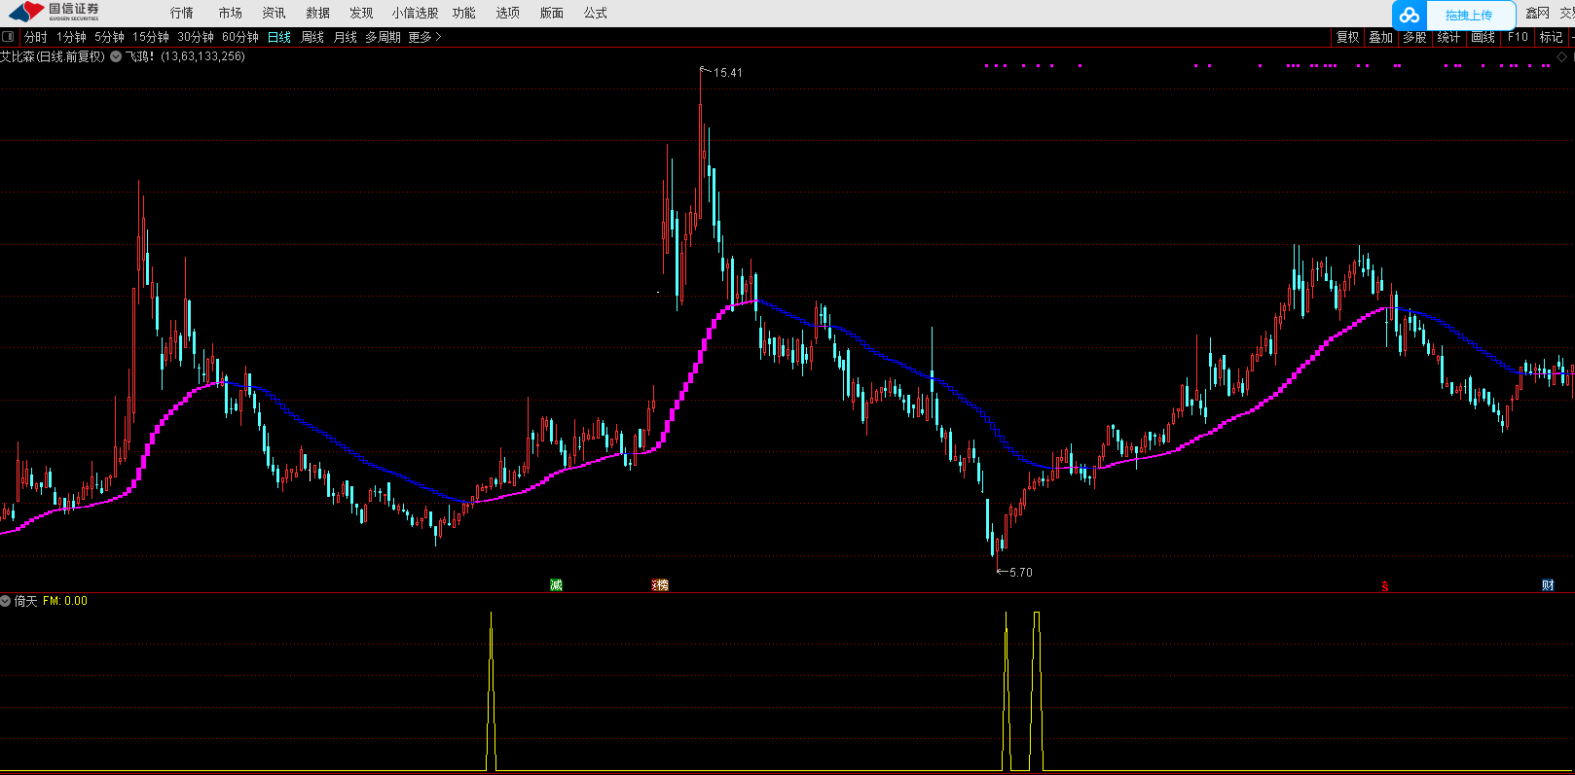Click the F10 button
Screen dimensions: 1575x775
(1518, 37)
